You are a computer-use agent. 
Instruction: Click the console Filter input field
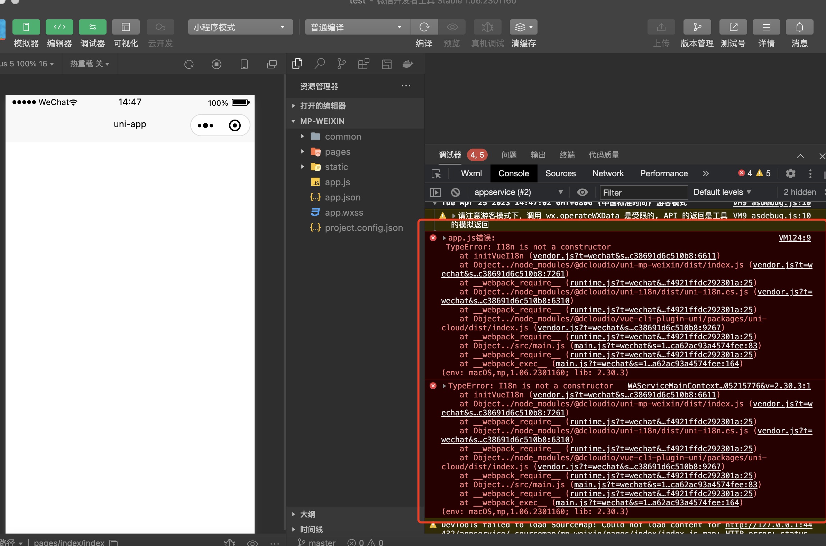(643, 192)
